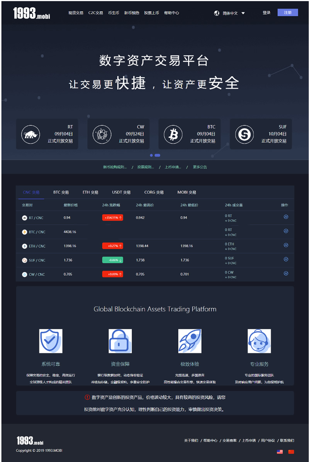This screenshot has width=309, height=462.
Task: Click the SUF dollar coin icon
Action: [x=244, y=135]
